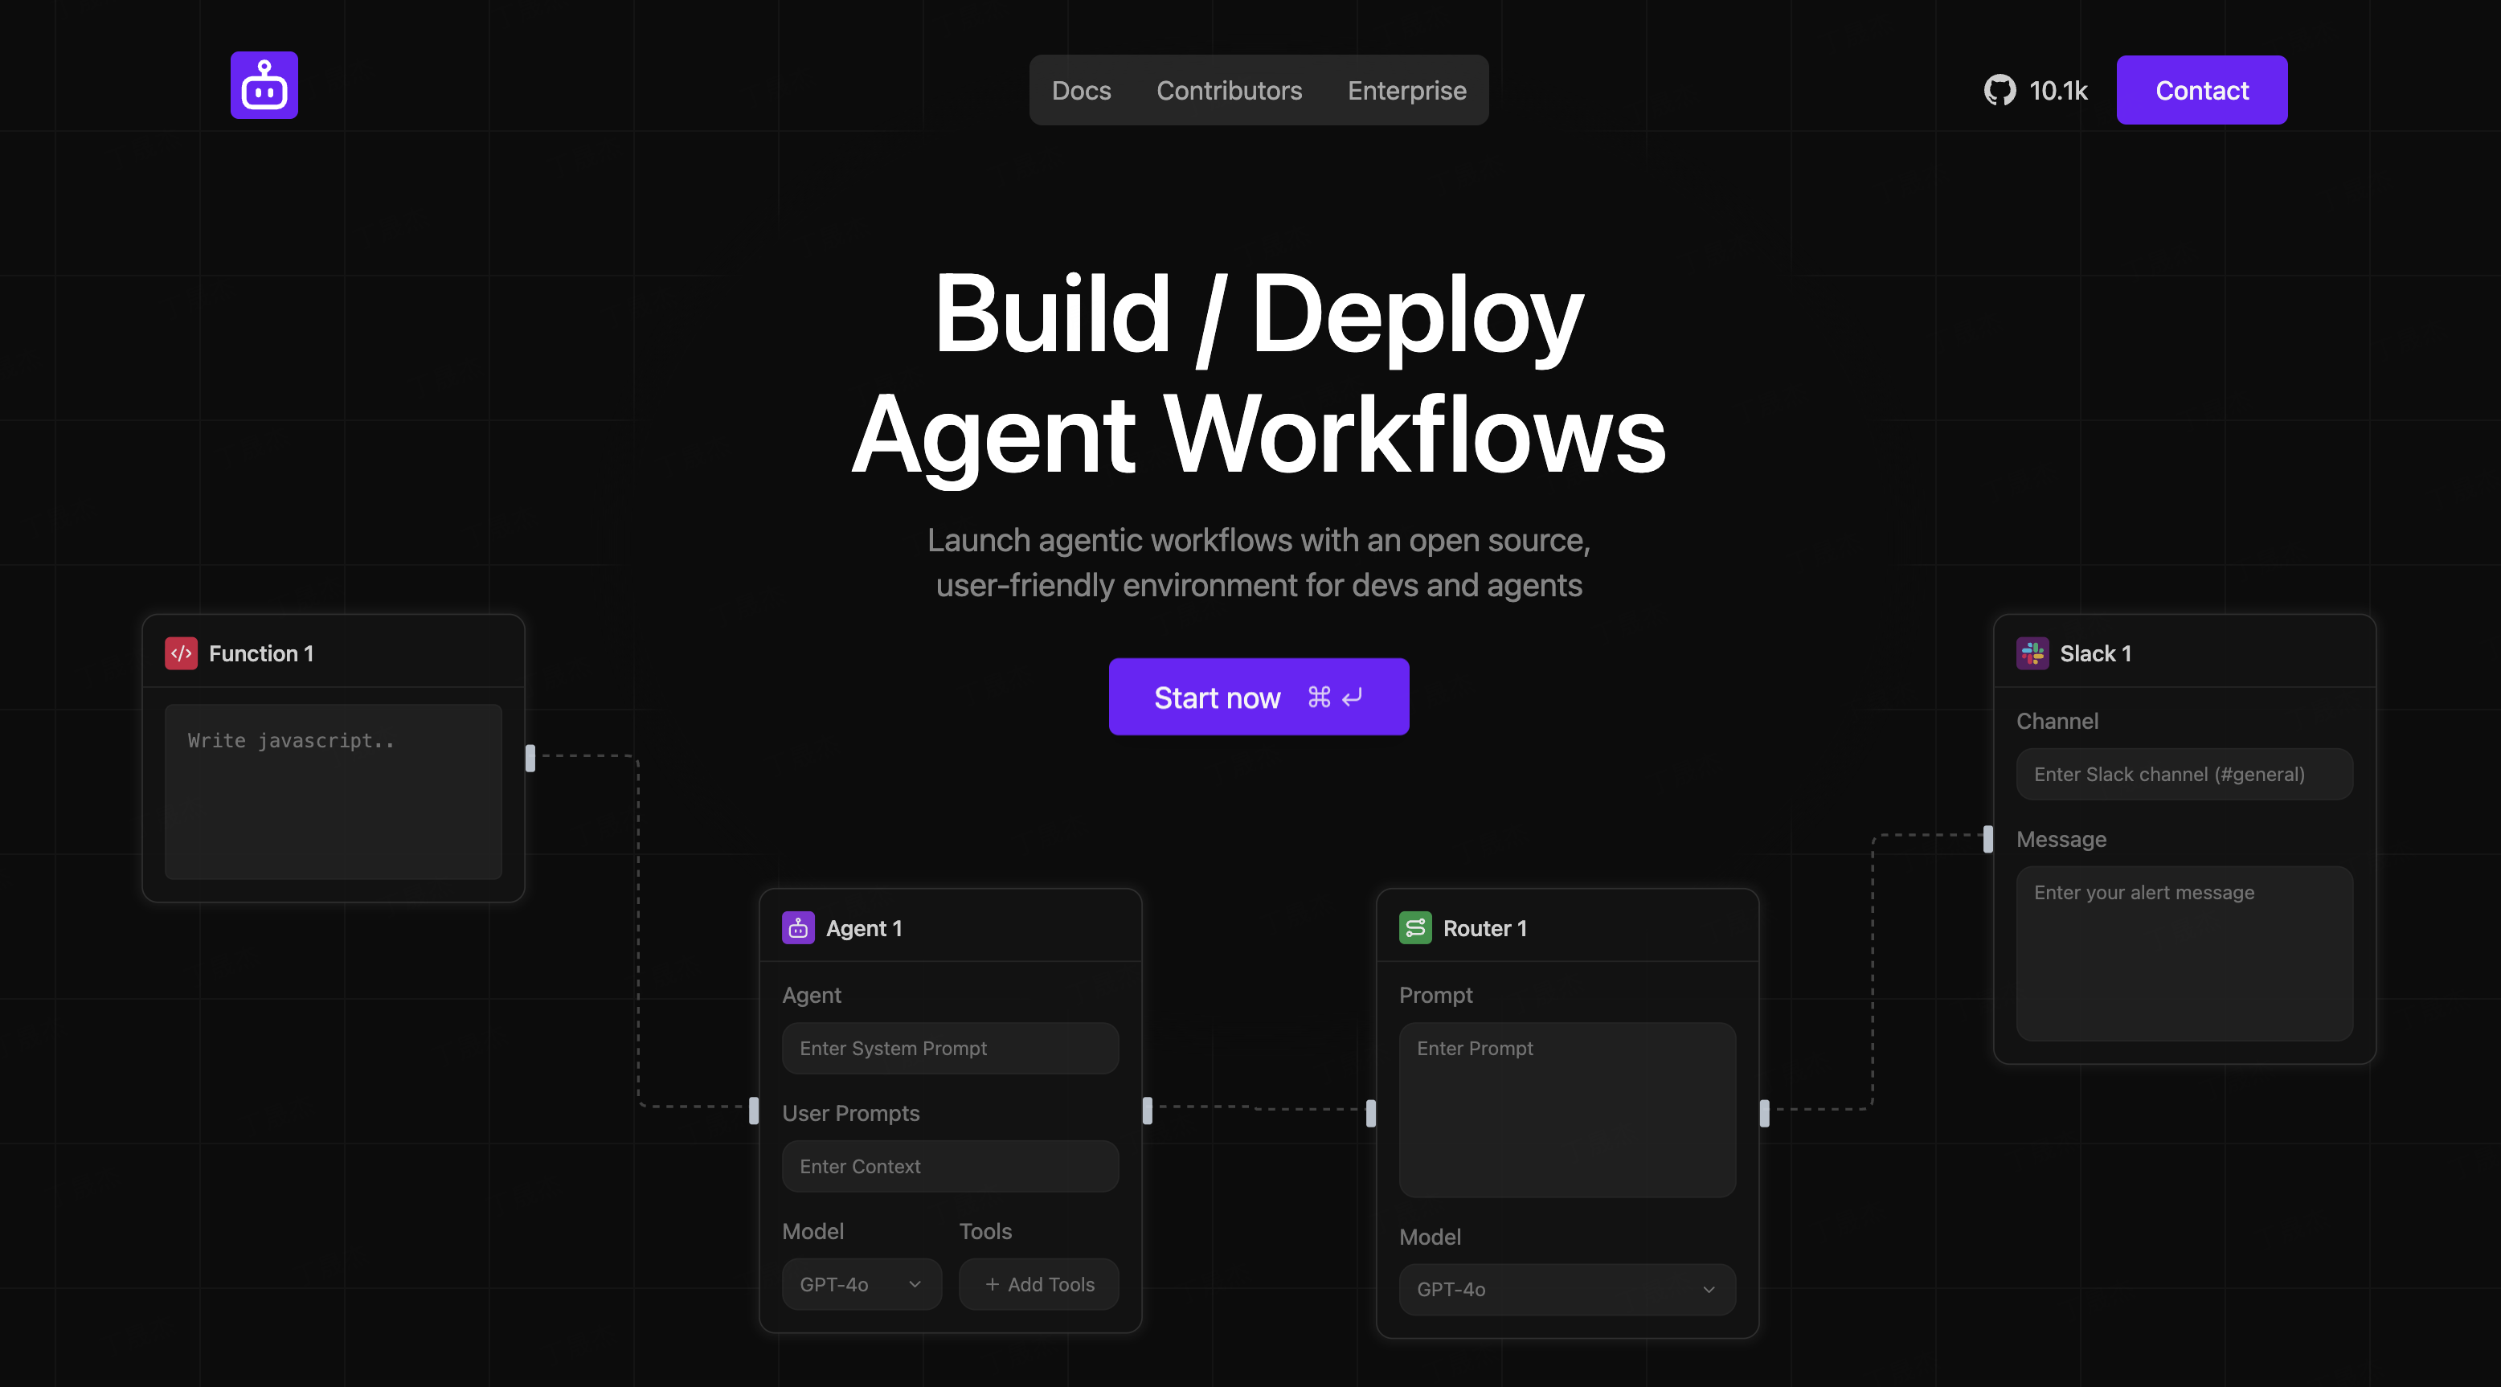Click the red Function 1 code icon
This screenshot has height=1387, width=2501.
coord(181,653)
